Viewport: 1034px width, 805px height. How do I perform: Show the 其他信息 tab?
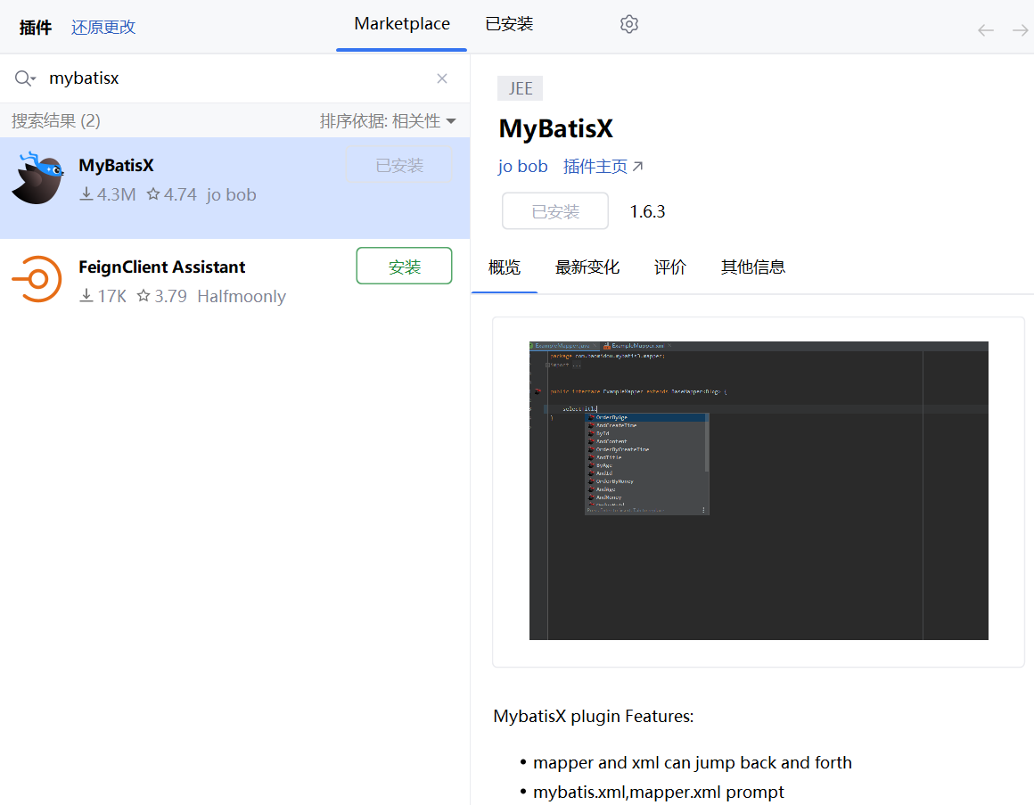[752, 267]
